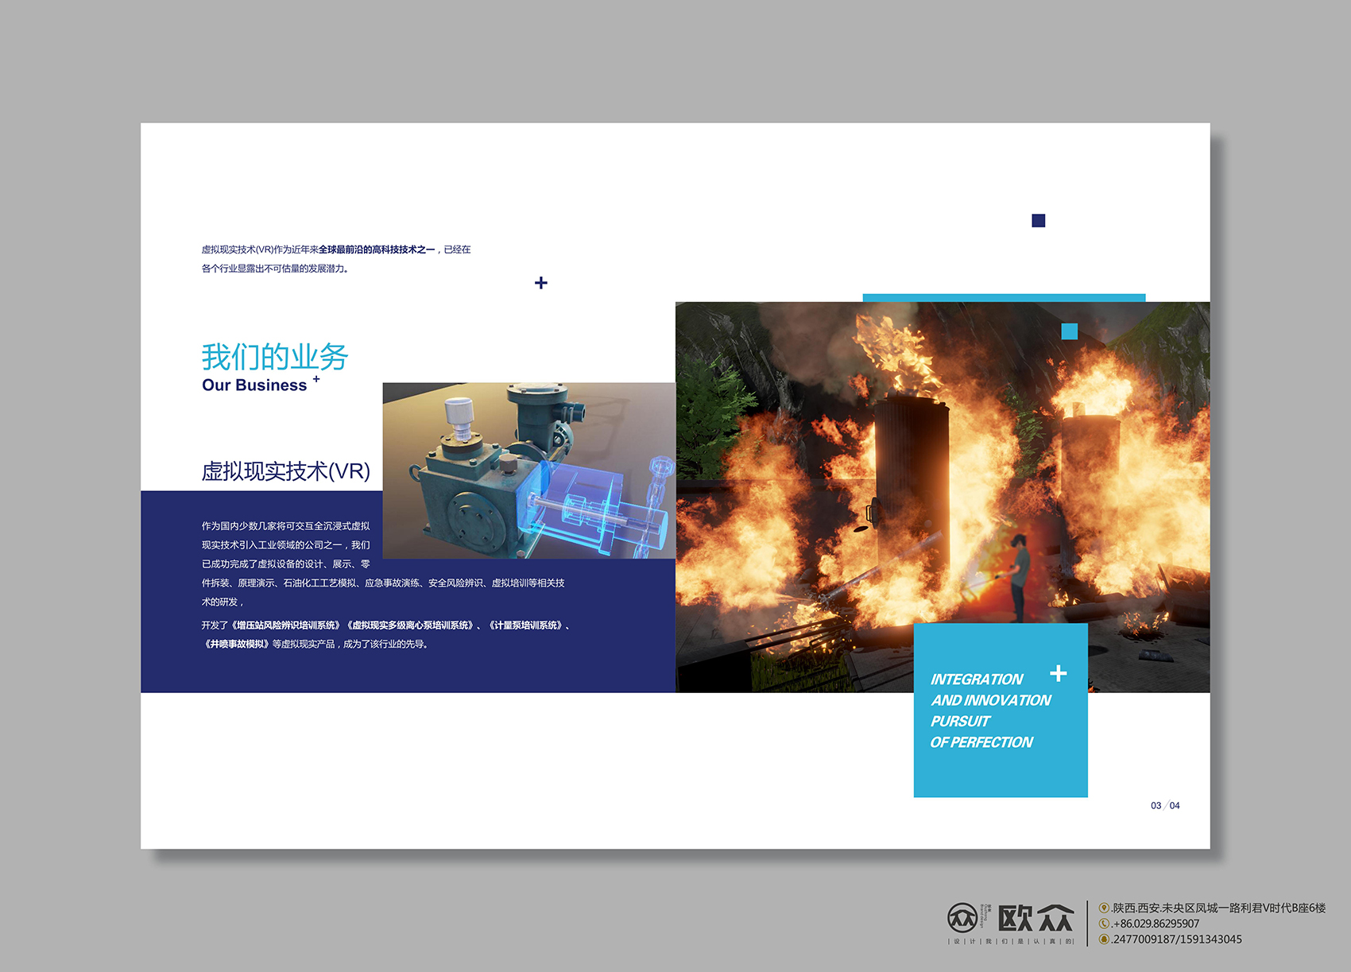Click the 欧众 brand wordmark
1351x972 pixels.
1036,919
